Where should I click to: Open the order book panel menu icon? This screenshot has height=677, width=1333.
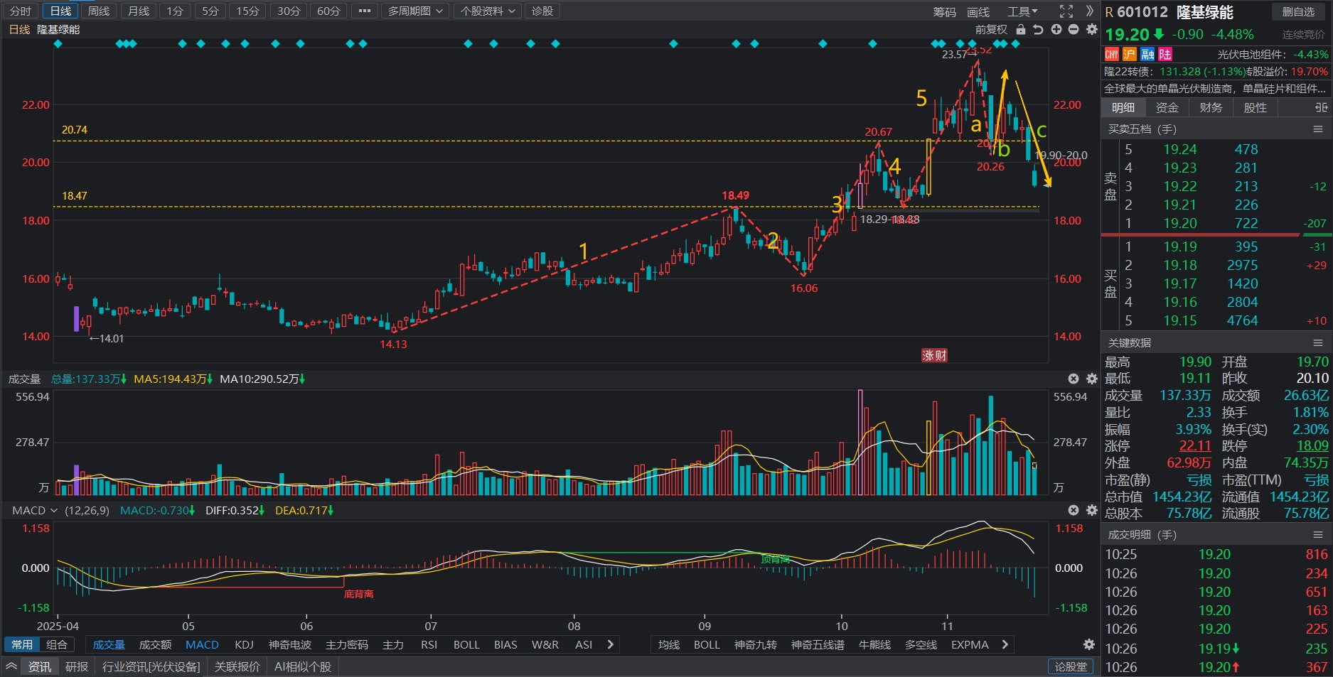(1317, 129)
